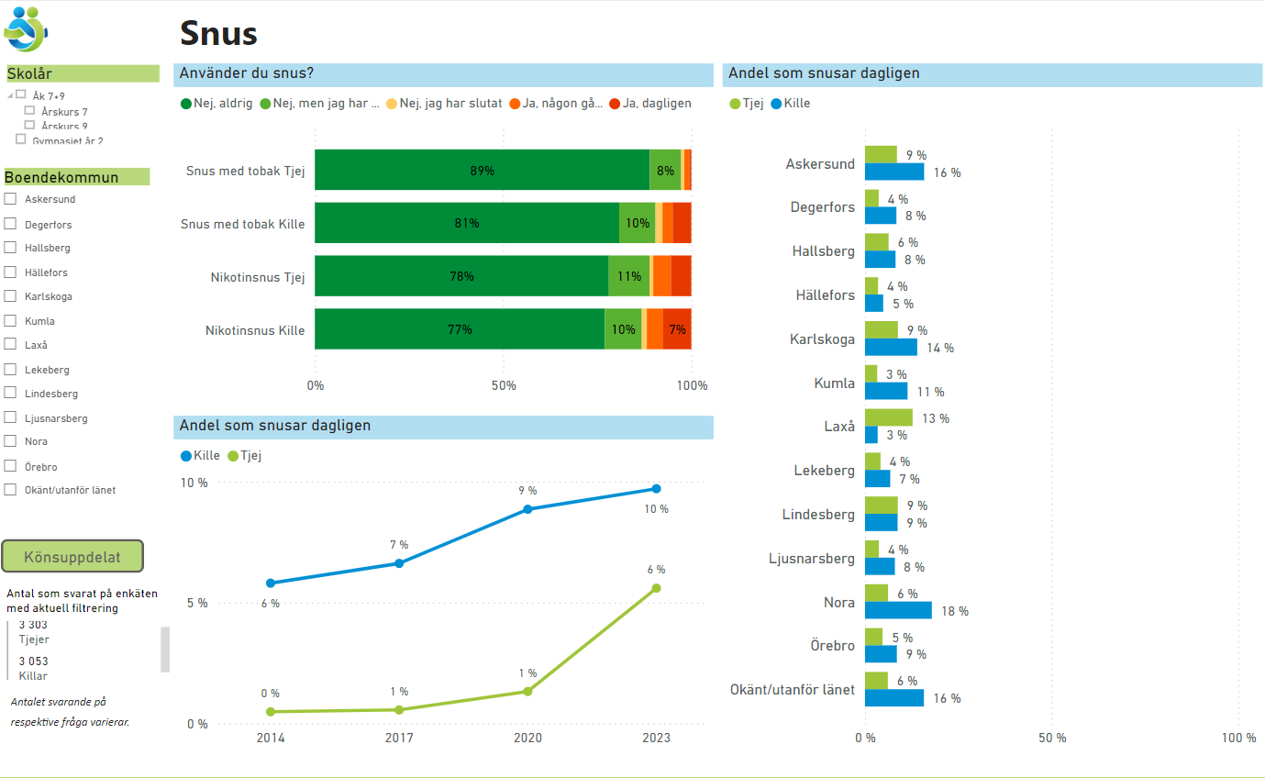The width and height of the screenshot is (1265, 778).
Task: Select Tjej in the line chart legend
Action: (244, 456)
